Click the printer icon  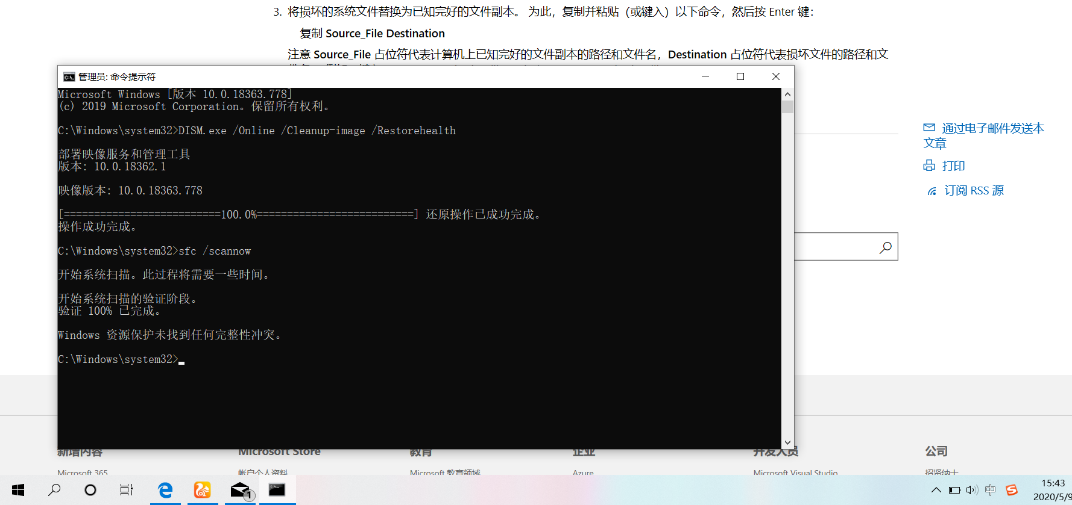tap(929, 166)
